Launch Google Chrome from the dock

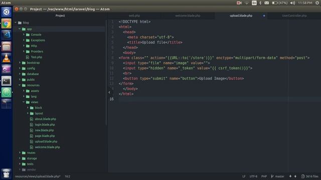coord(7,23)
